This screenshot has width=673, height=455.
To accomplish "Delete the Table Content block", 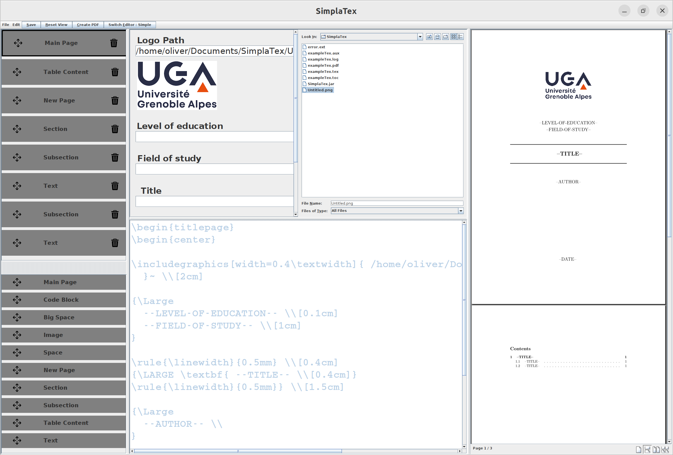I will tap(115, 72).
